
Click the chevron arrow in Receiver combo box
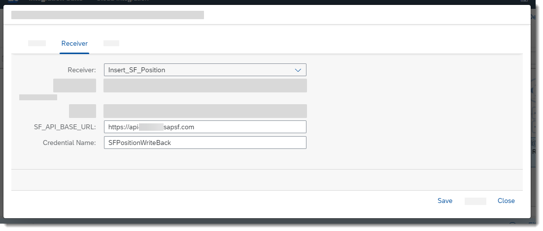click(x=298, y=70)
